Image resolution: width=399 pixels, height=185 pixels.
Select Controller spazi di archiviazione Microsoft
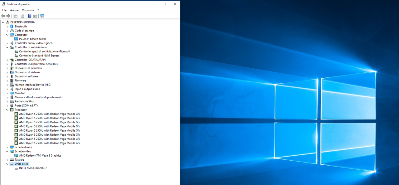(45, 51)
